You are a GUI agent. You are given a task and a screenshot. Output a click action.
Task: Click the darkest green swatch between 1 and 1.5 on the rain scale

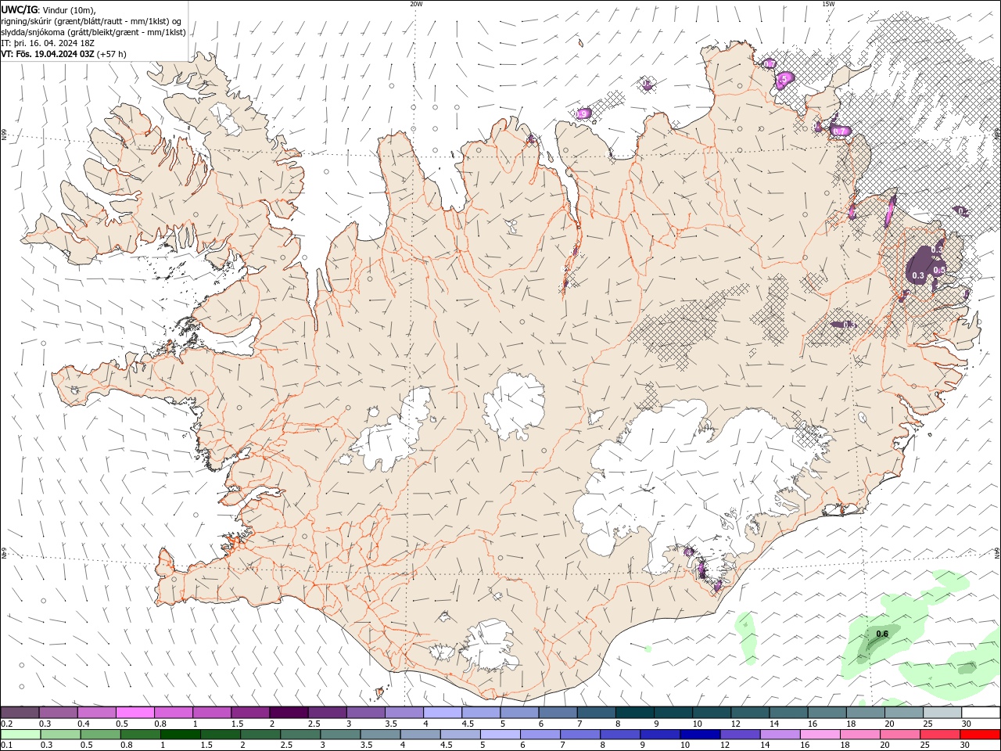click(180, 735)
